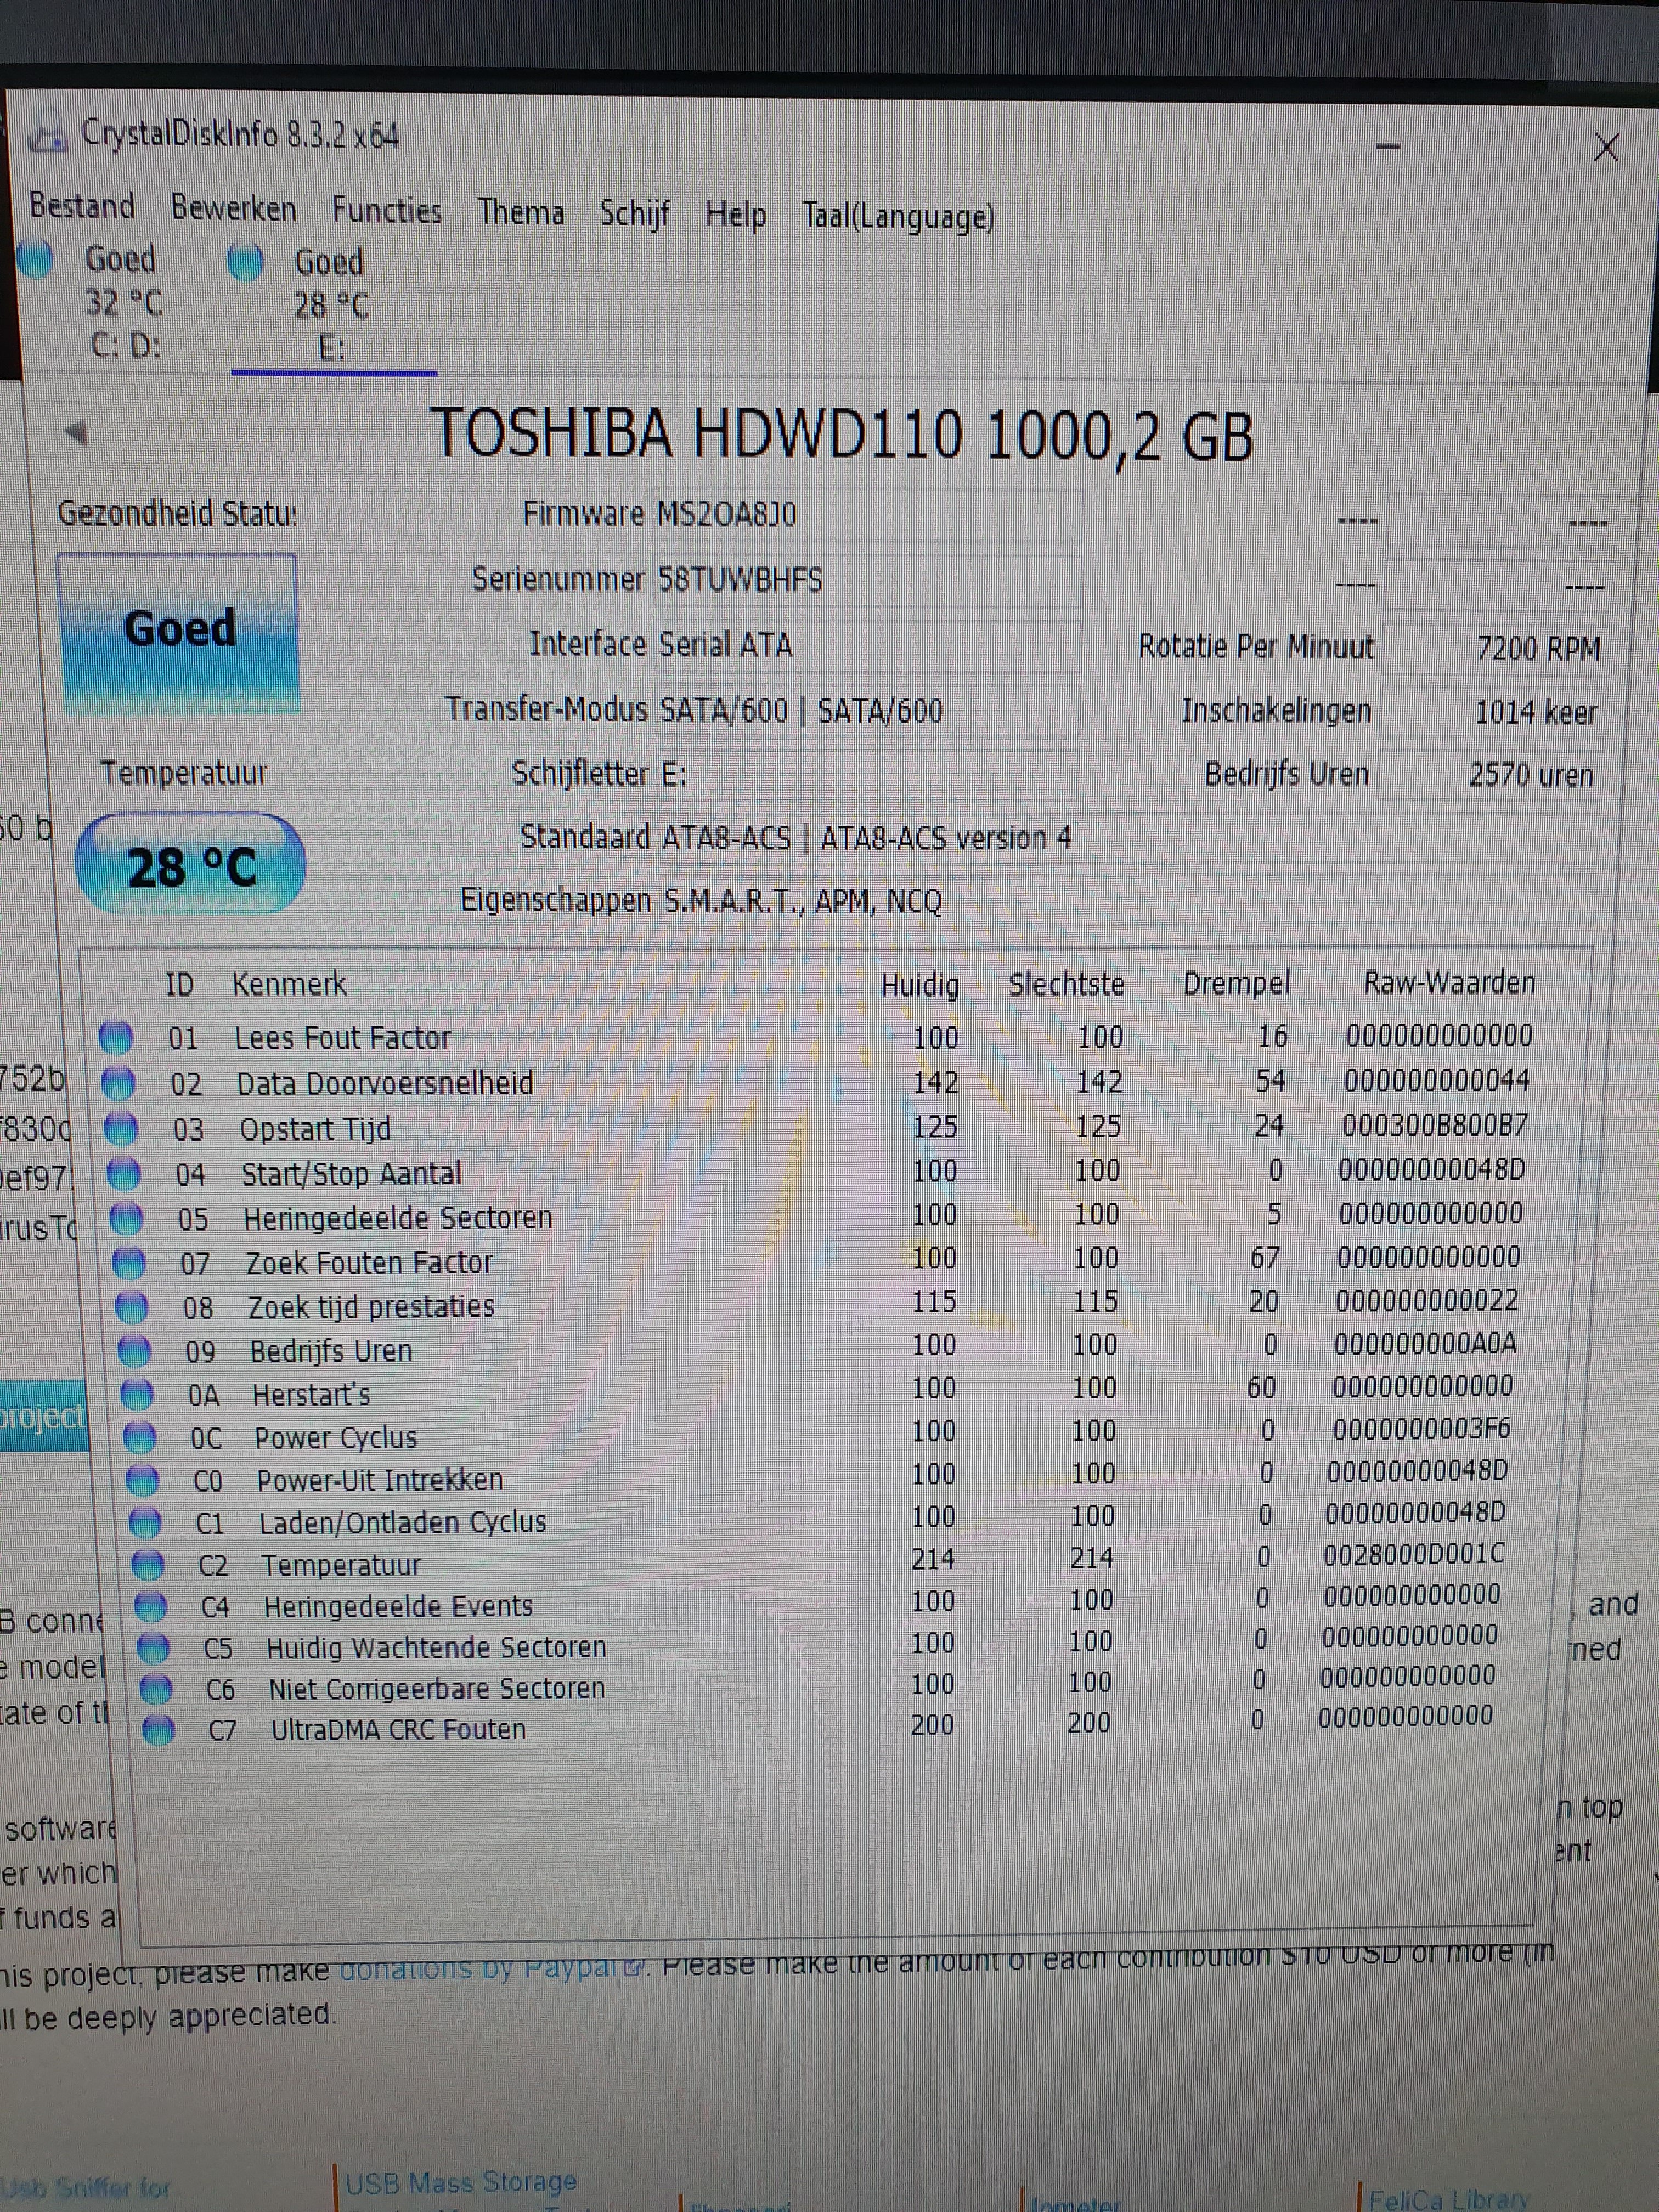Click status orb for UltraDMA CRC Fouten
1659x2212 pixels.
[158, 1729]
